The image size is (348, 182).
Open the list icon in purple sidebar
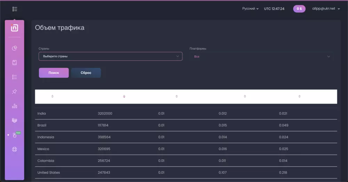click(14, 77)
